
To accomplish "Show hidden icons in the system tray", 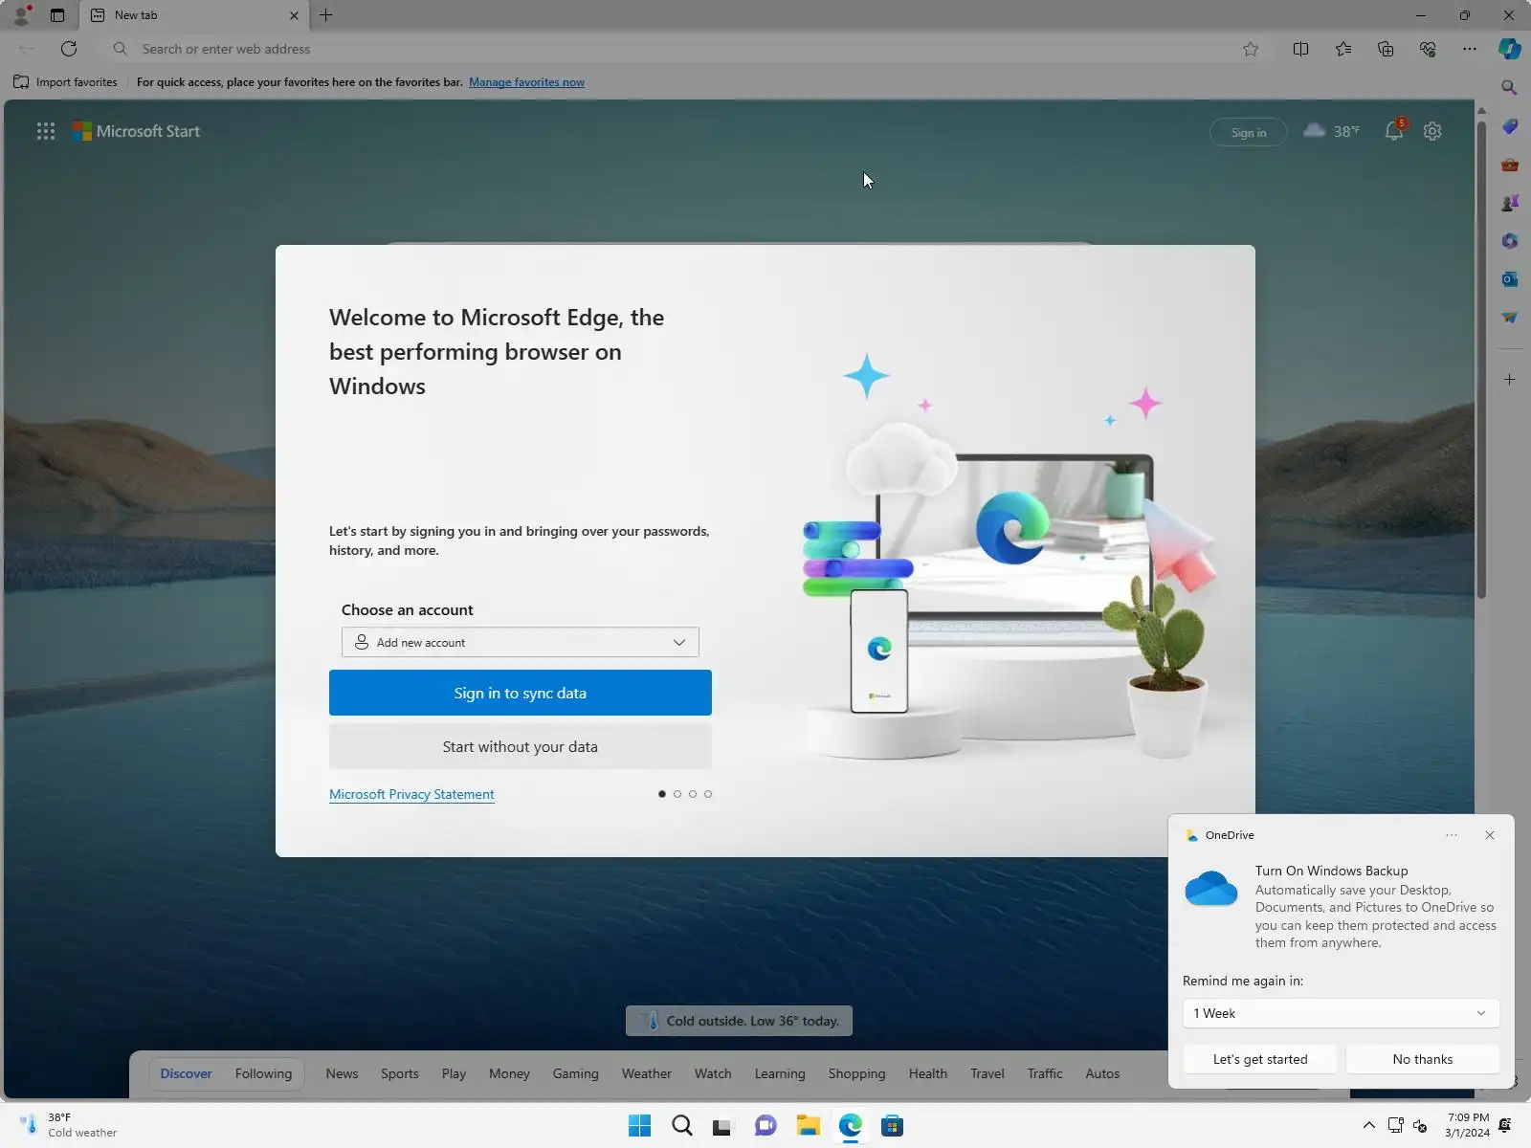I will tap(1369, 1125).
